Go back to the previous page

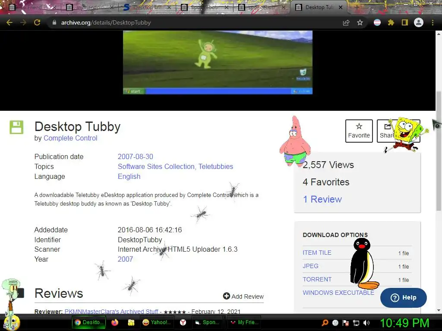click(x=9, y=22)
